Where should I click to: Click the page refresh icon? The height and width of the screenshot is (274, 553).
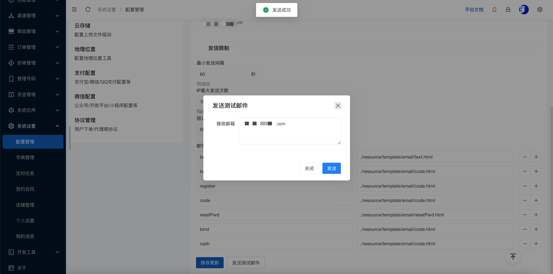88,9
